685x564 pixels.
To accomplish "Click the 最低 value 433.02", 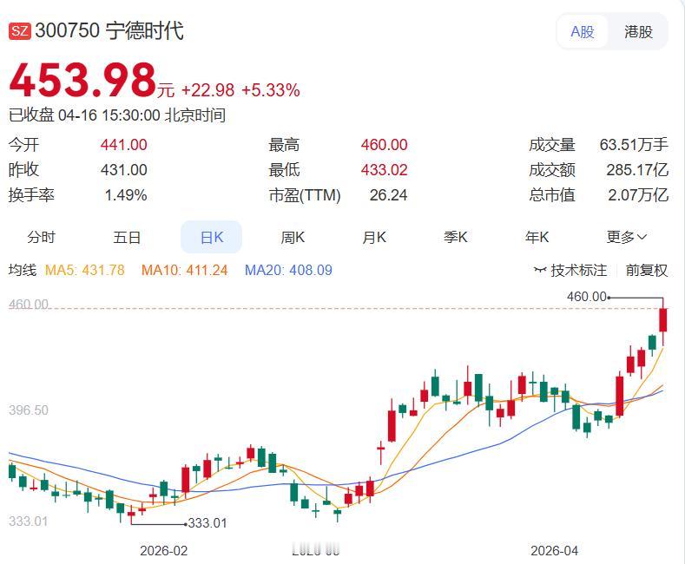I will 384,170.
